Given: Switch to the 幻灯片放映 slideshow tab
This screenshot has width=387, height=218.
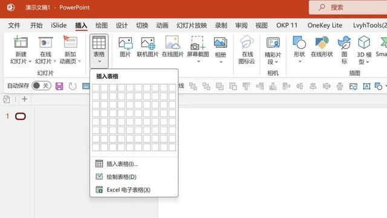Looking at the screenshot, I should click(x=192, y=25).
